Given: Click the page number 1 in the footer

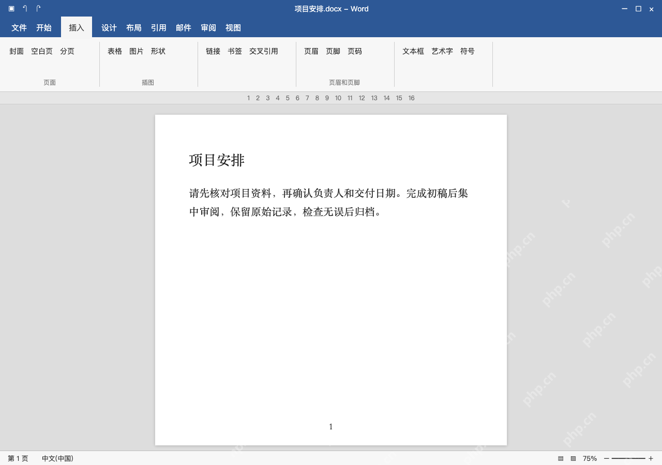Looking at the screenshot, I should (331, 427).
